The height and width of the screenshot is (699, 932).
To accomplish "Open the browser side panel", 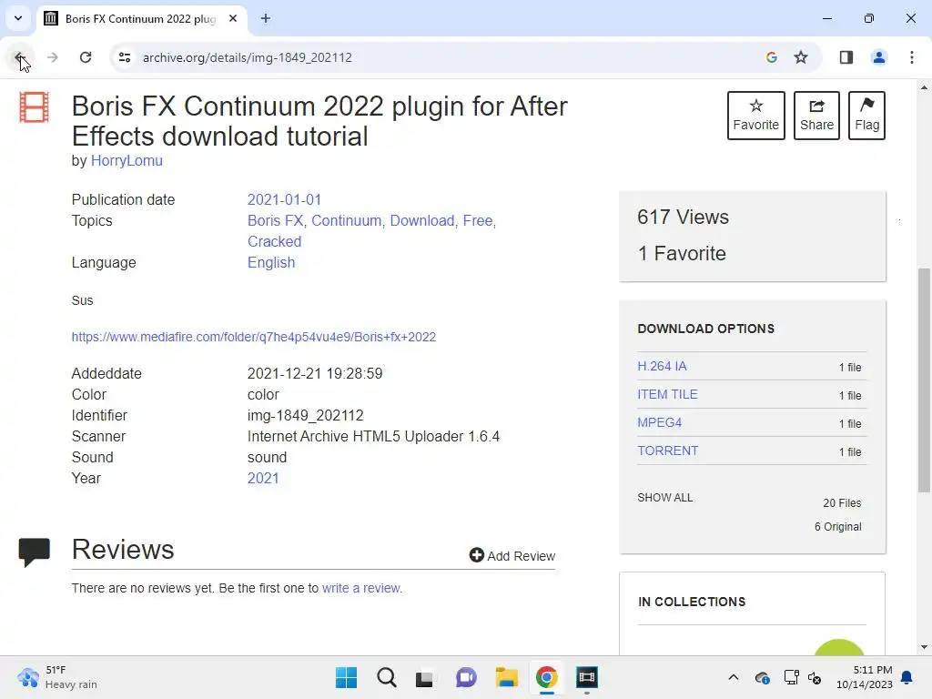I will pyautogui.click(x=846, y=57).
